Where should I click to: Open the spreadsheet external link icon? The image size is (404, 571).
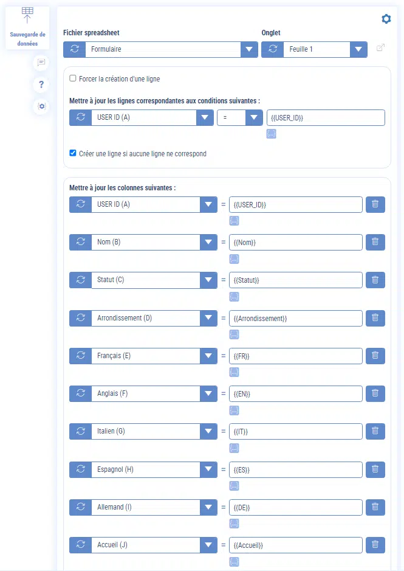click(x=380, y=49)
